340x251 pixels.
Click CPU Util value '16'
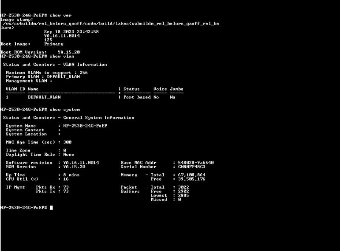tap(66, 179)
